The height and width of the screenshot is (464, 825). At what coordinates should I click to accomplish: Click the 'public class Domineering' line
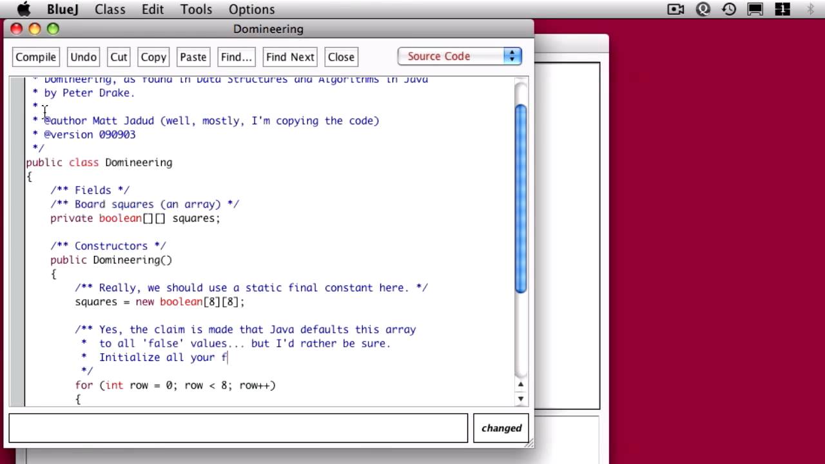coord(99,162)
